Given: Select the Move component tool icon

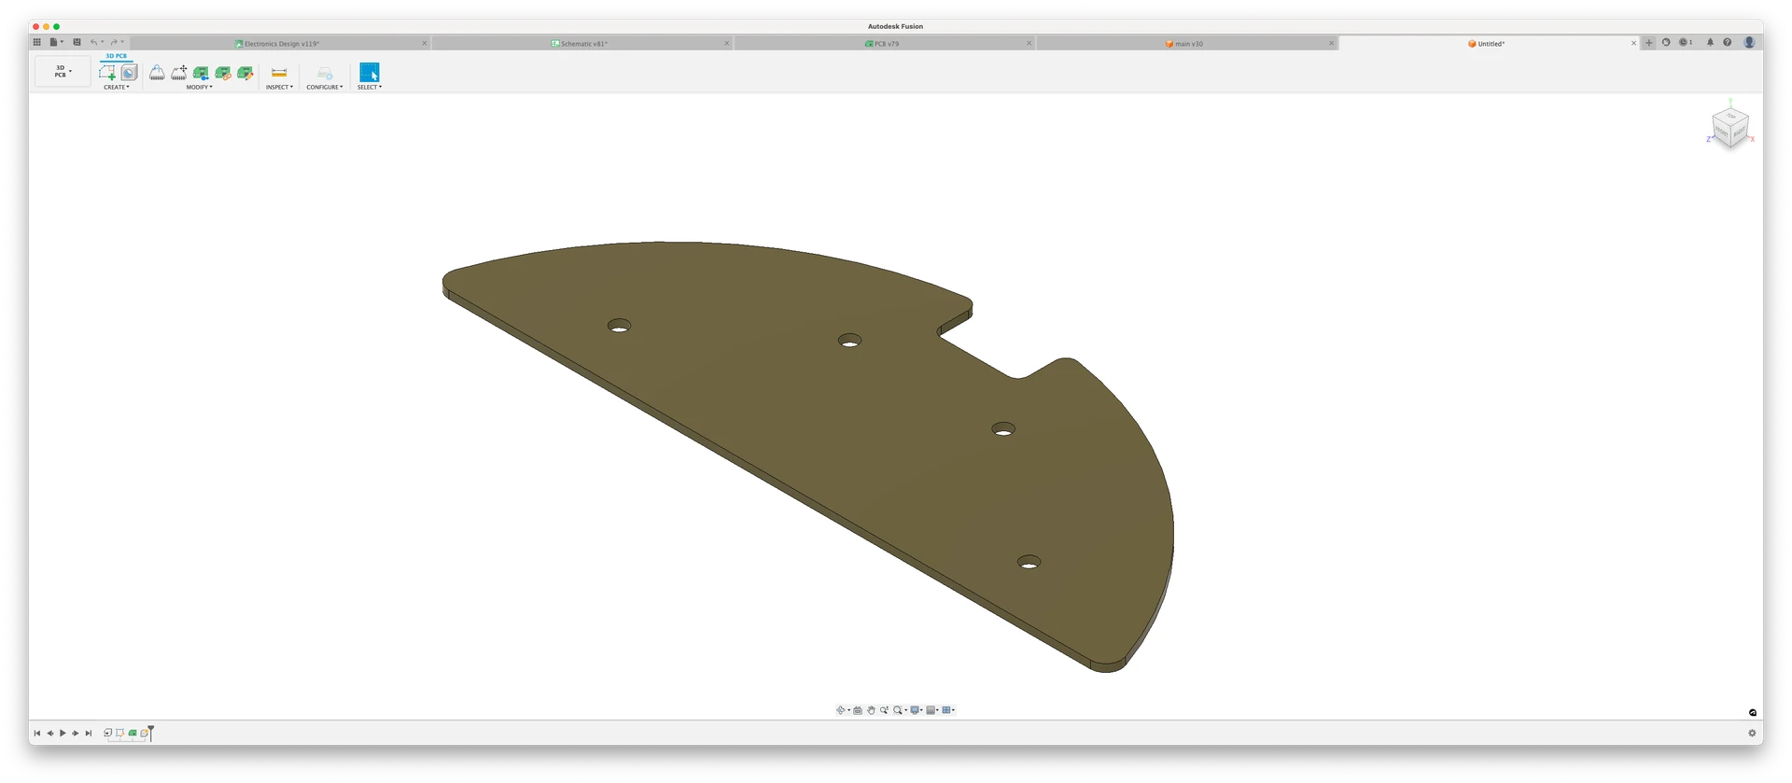Looking at the screenshot, I should [179, 73].
